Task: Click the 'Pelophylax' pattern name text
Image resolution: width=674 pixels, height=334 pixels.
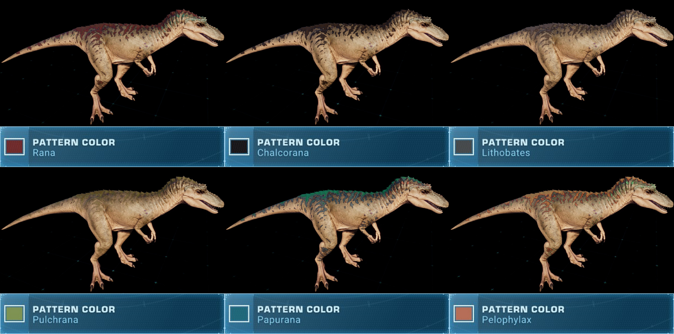Action: (507, 320)
